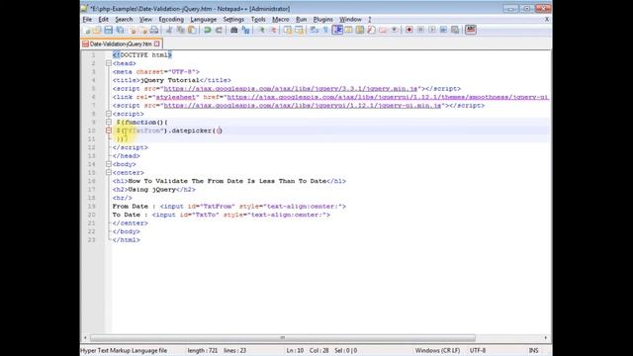633x356 pixels.
Task: Click the Zoom Out icon
Action: tap(273, 30)
